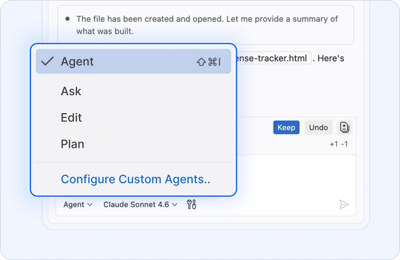
Task: Click Undo to revert changes
Action: (x=318, y=127)
